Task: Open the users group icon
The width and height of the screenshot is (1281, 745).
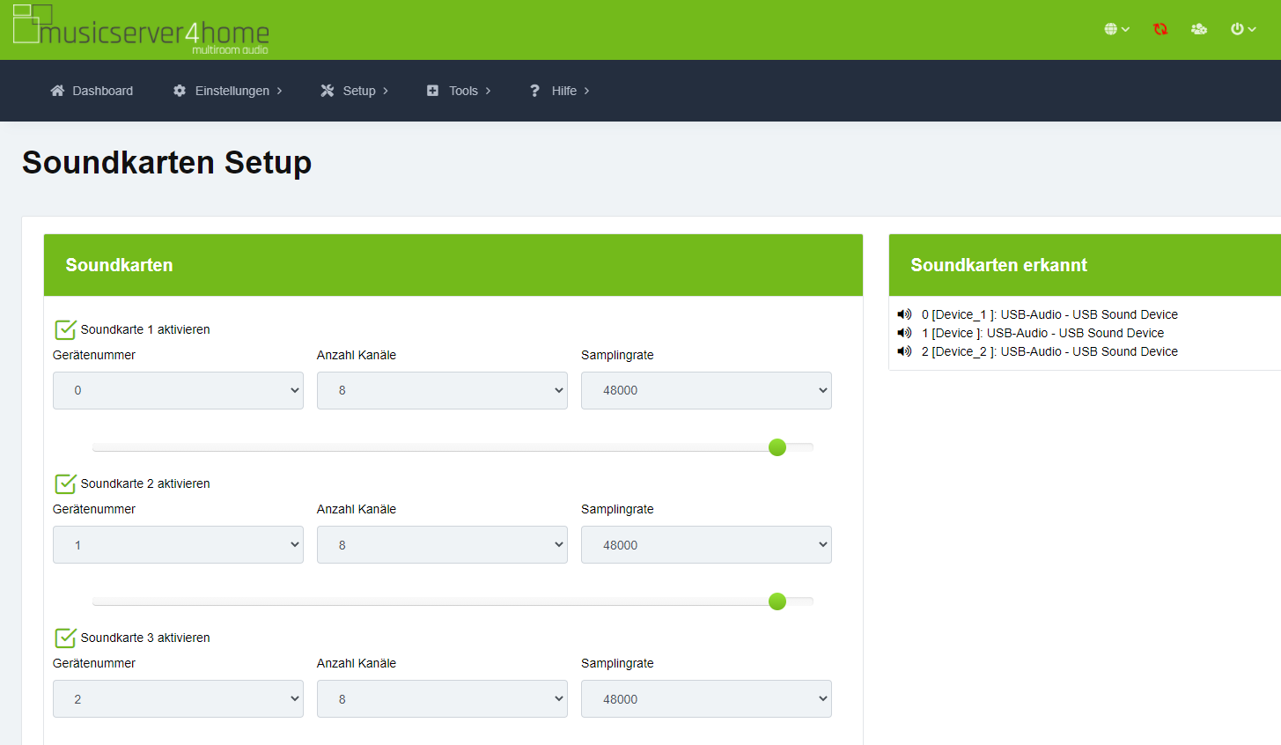Action: click(x=1198, y=29)
